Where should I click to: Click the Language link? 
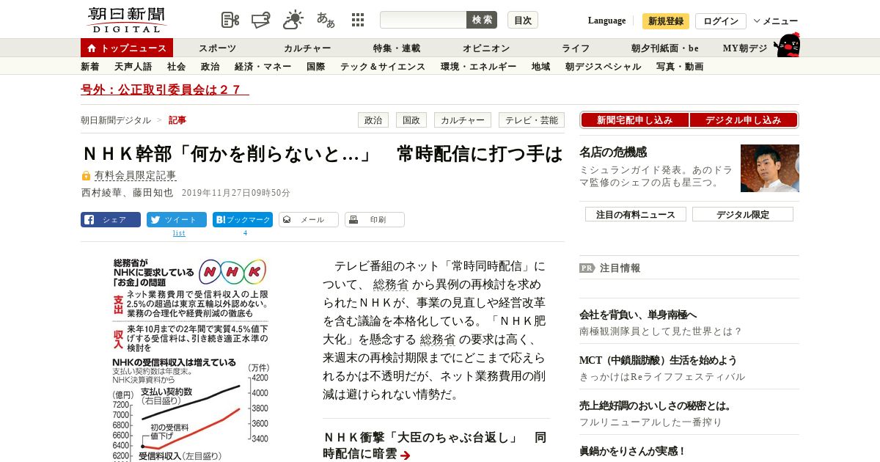(x=606, y=21)
